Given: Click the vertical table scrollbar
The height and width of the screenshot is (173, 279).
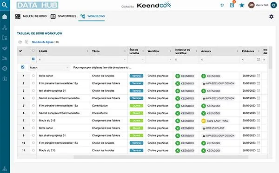Looking at the screenshot, I should click(270, 58).
